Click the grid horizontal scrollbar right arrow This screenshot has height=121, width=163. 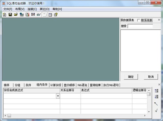pyautogui.click(x=145, y=115)
